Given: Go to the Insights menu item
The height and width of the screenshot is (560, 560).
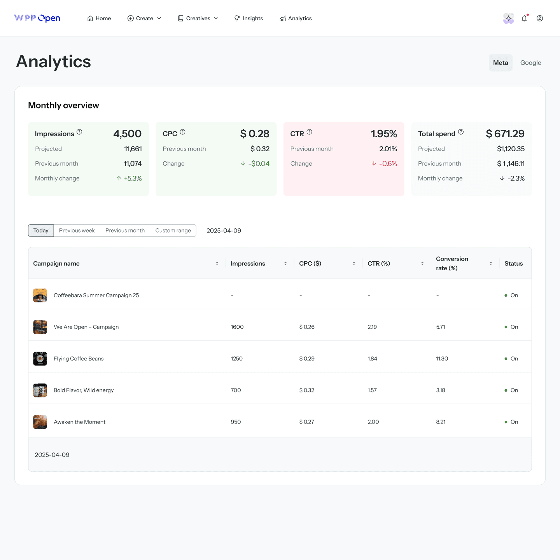Looking at the screenshot, I should click(x=248, y=18).
